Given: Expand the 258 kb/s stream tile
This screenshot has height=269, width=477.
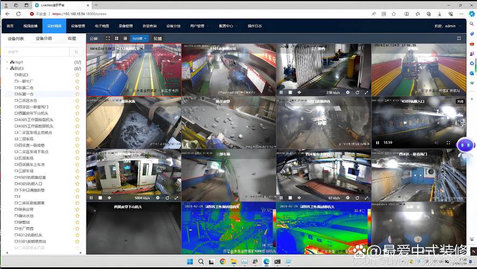Looking at the screenshot, I should tap(367, 93).
